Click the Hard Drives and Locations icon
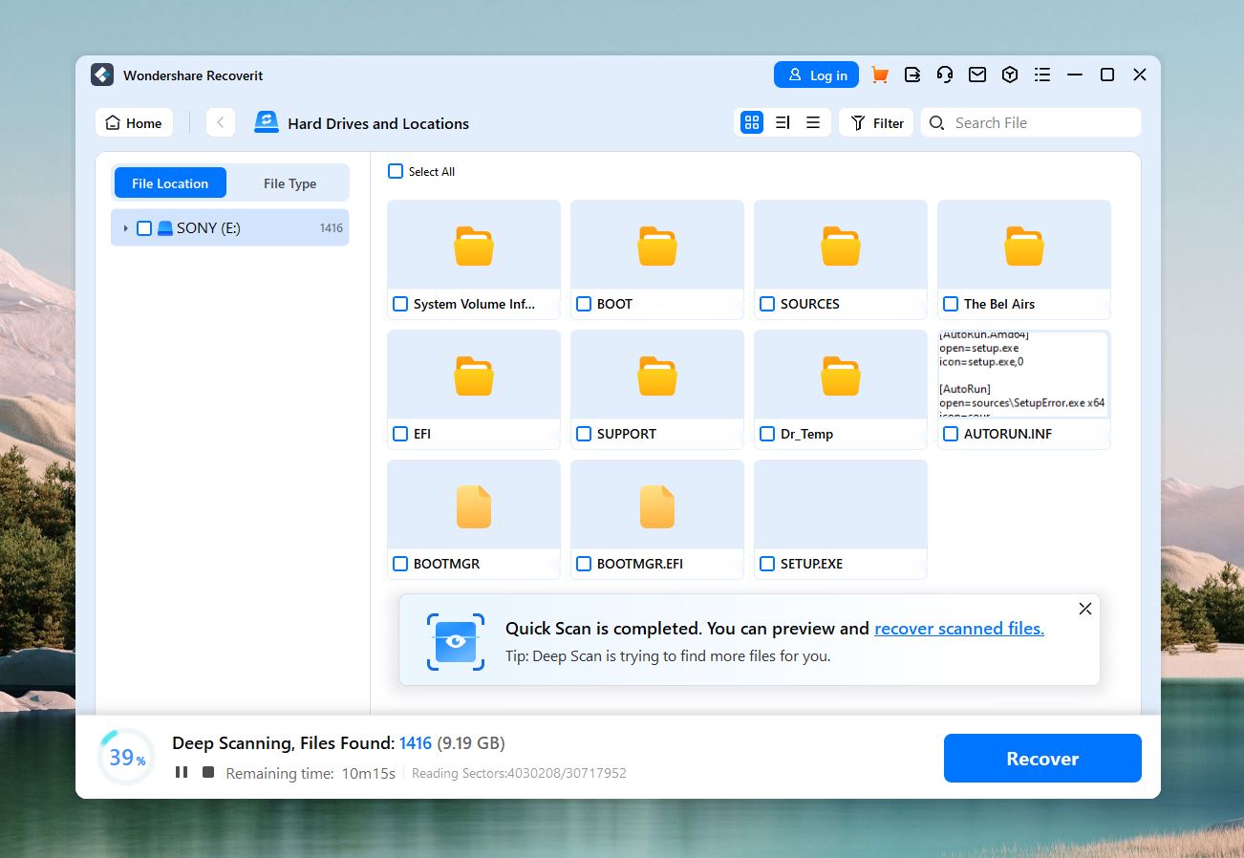1244x858 pixels. point(266,122)
